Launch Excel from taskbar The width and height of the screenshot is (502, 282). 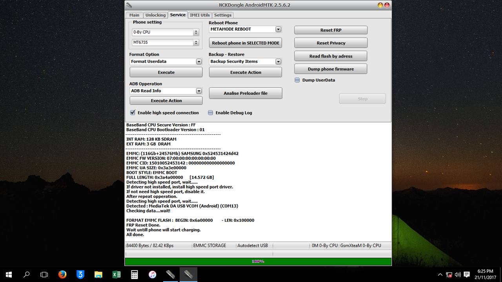116,275
